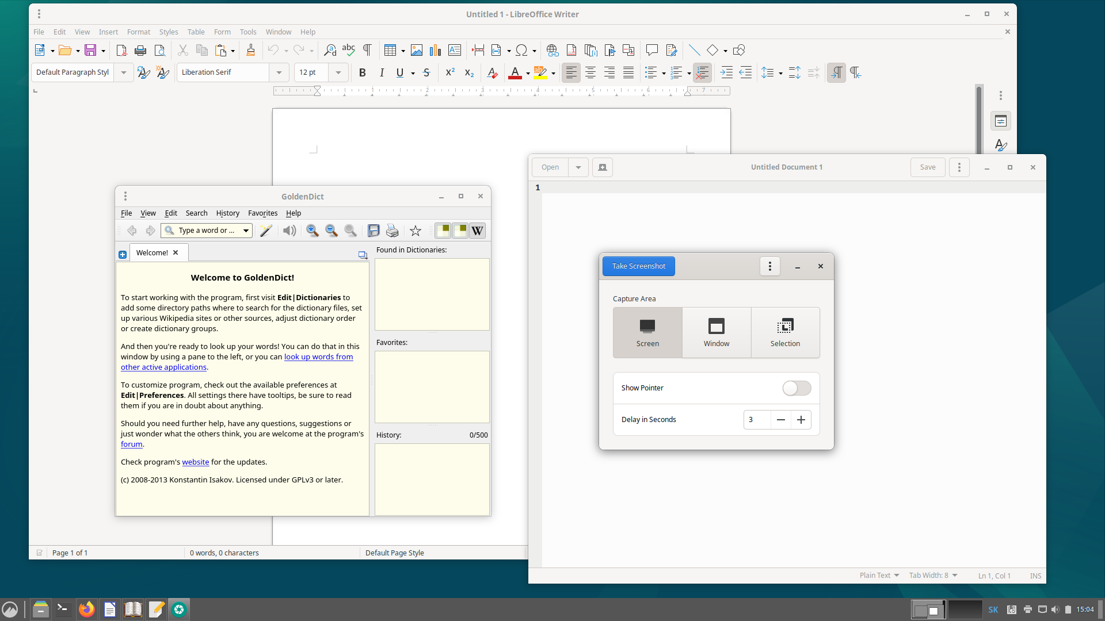
Task: Open Find and Replace in Writer toolbar
Action: (330, 51)
